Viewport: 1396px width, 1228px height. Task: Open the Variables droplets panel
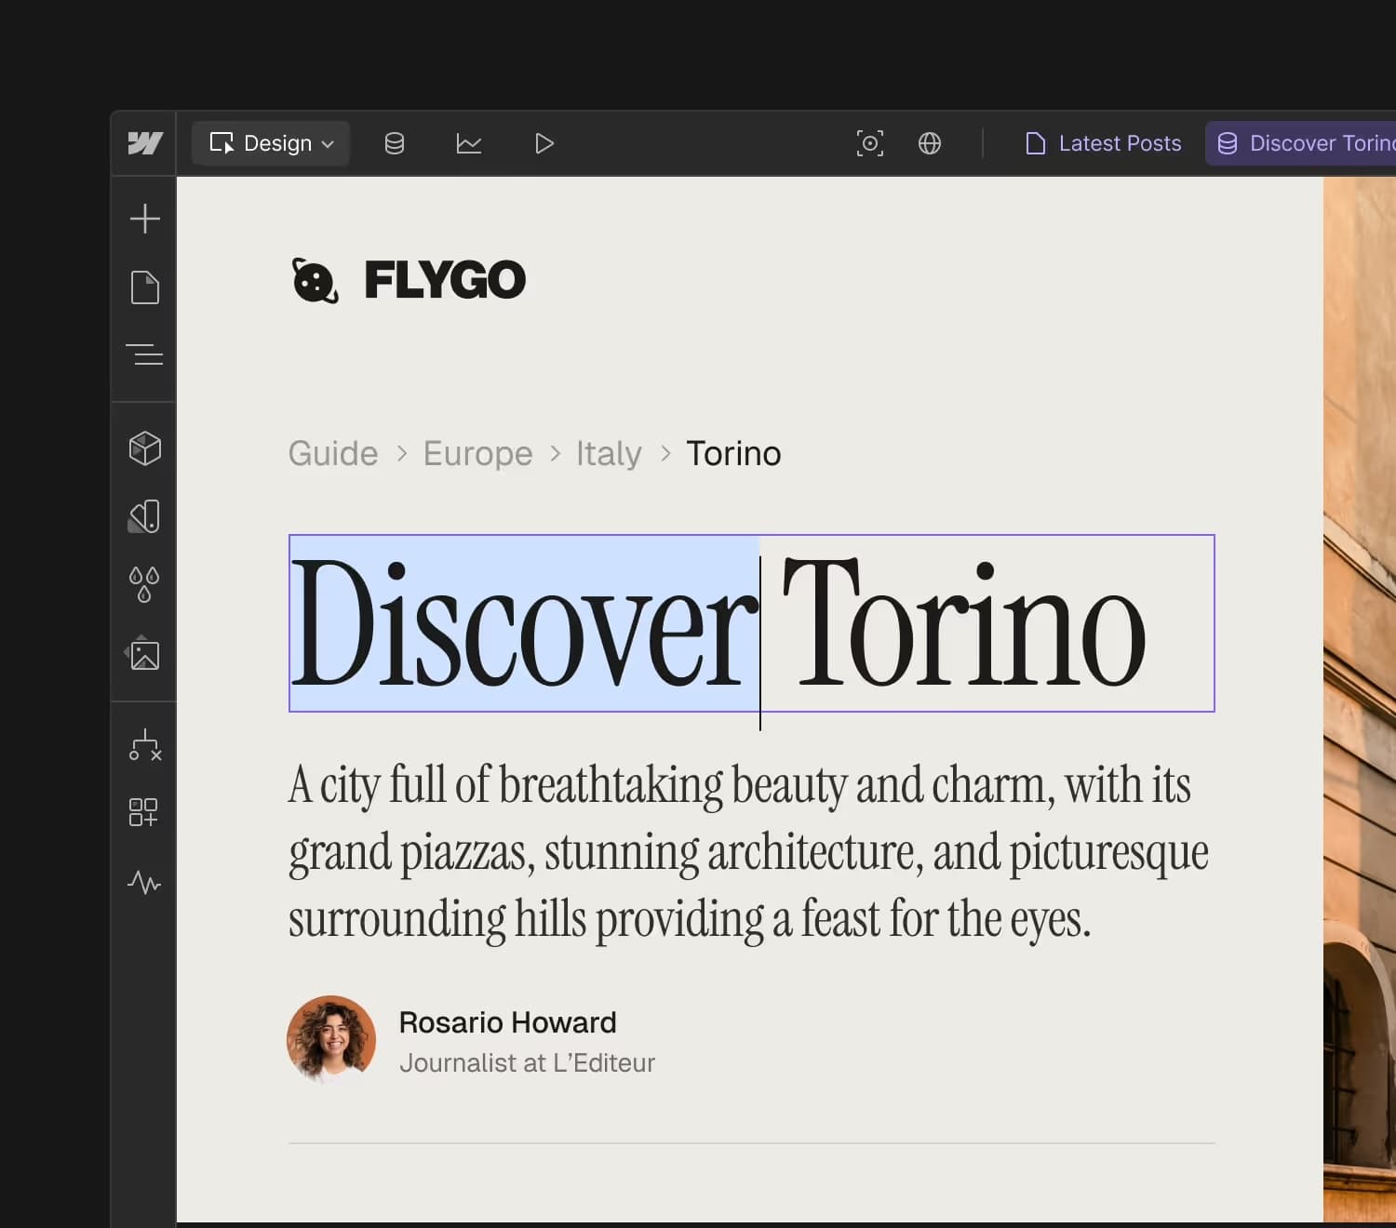pos(144,585)
